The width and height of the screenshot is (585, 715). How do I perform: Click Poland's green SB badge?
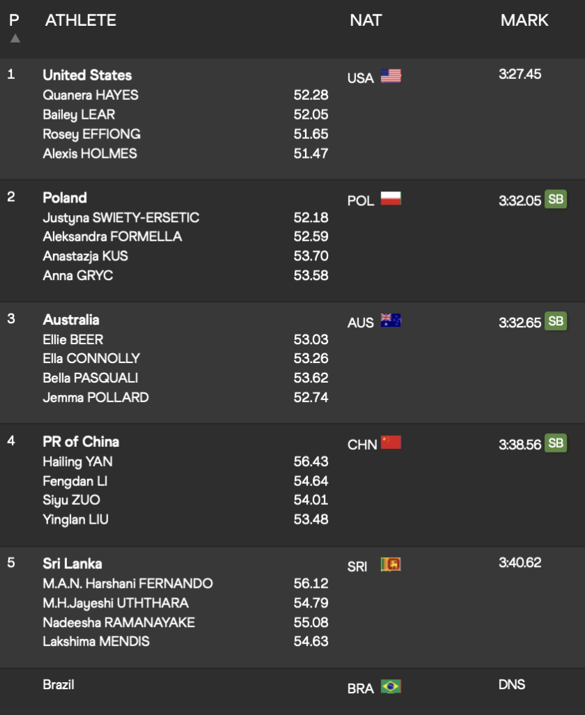coord(556,199)
